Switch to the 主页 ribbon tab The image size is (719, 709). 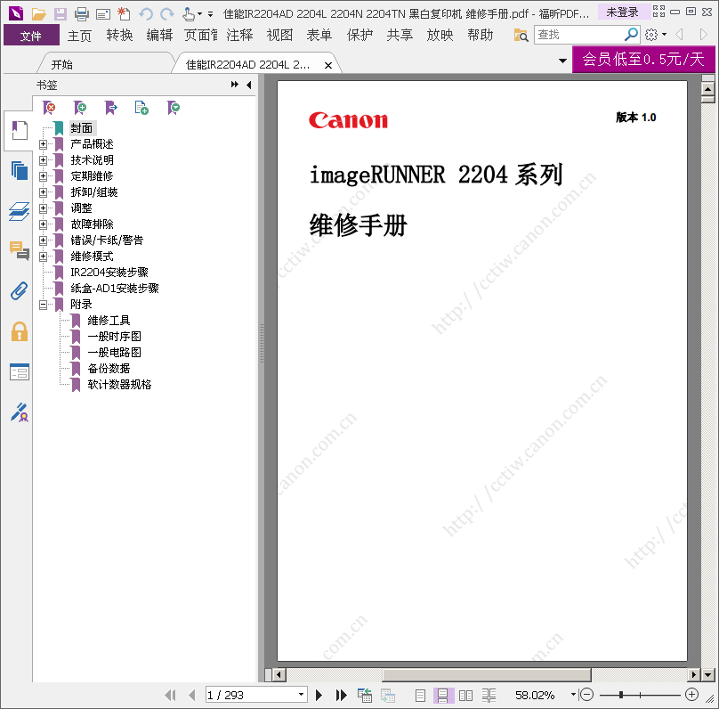tap(79, 36)
